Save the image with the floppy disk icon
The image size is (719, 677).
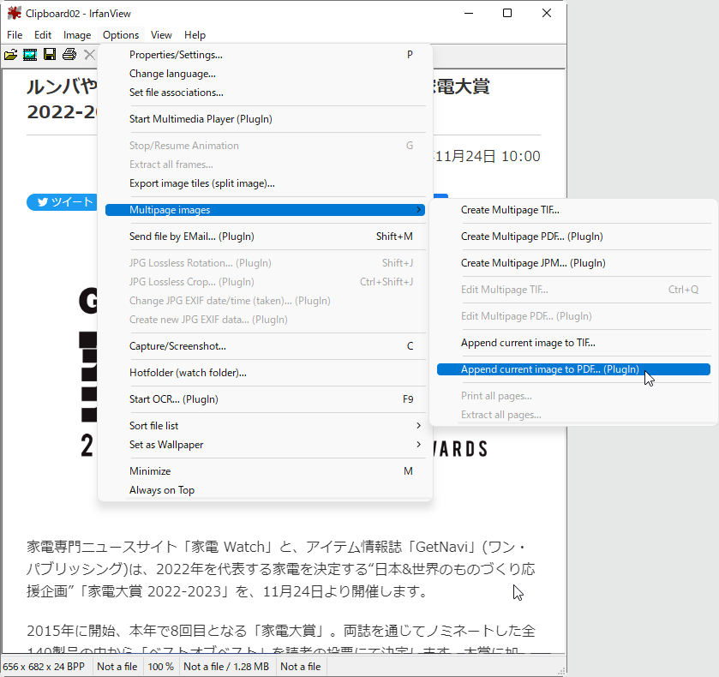click(x=49, y=54)
